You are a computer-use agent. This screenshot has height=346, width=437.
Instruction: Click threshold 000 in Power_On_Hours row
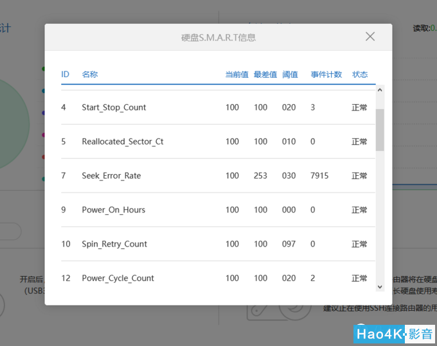289,210
